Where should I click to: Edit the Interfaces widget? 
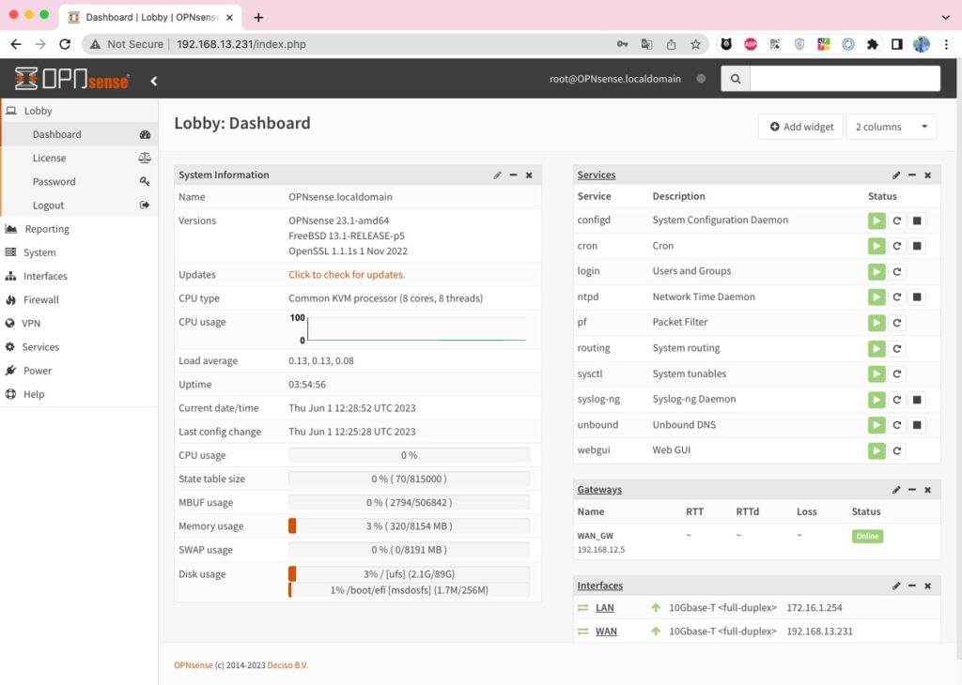click(x=896, y=586)
